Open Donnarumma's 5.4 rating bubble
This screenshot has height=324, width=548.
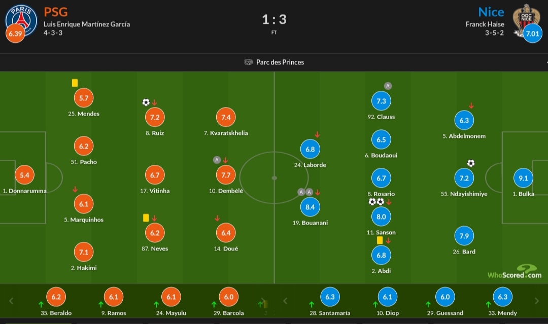click(24, 175)
